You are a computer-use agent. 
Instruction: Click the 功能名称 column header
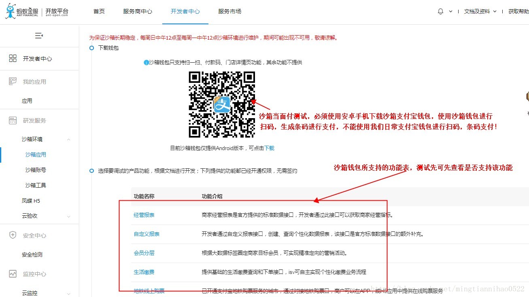144,196
